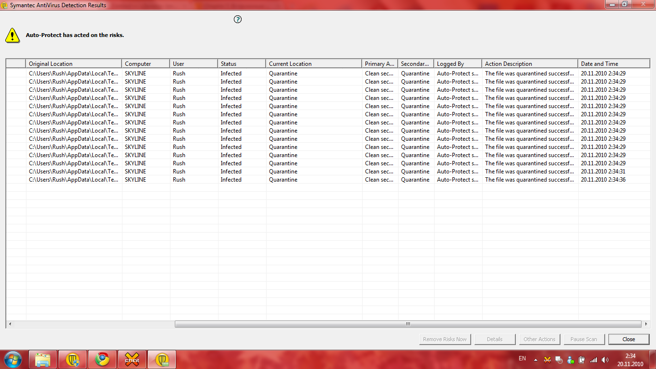Open the Xfire app in the taskbar
Image resolution: width=656 pixels, height=369 pixels.
pyautogui.click(x=132, y=359)
